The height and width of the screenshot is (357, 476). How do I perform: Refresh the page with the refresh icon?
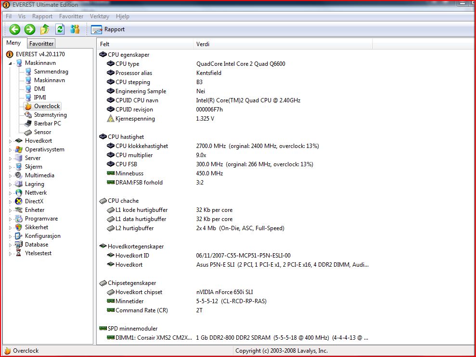click(60, 29)
